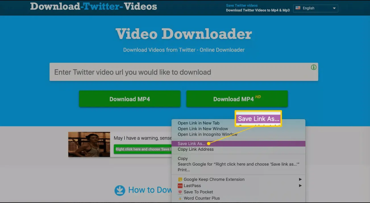Select Save Link As... in context menu
The width and height of the screenshot is (370, 203).
pyautogui.click(x=238, y=144)
